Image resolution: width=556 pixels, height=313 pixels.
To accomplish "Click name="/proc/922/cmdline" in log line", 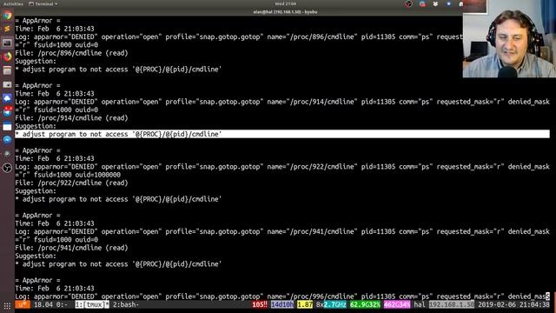I will coord(312,167).
